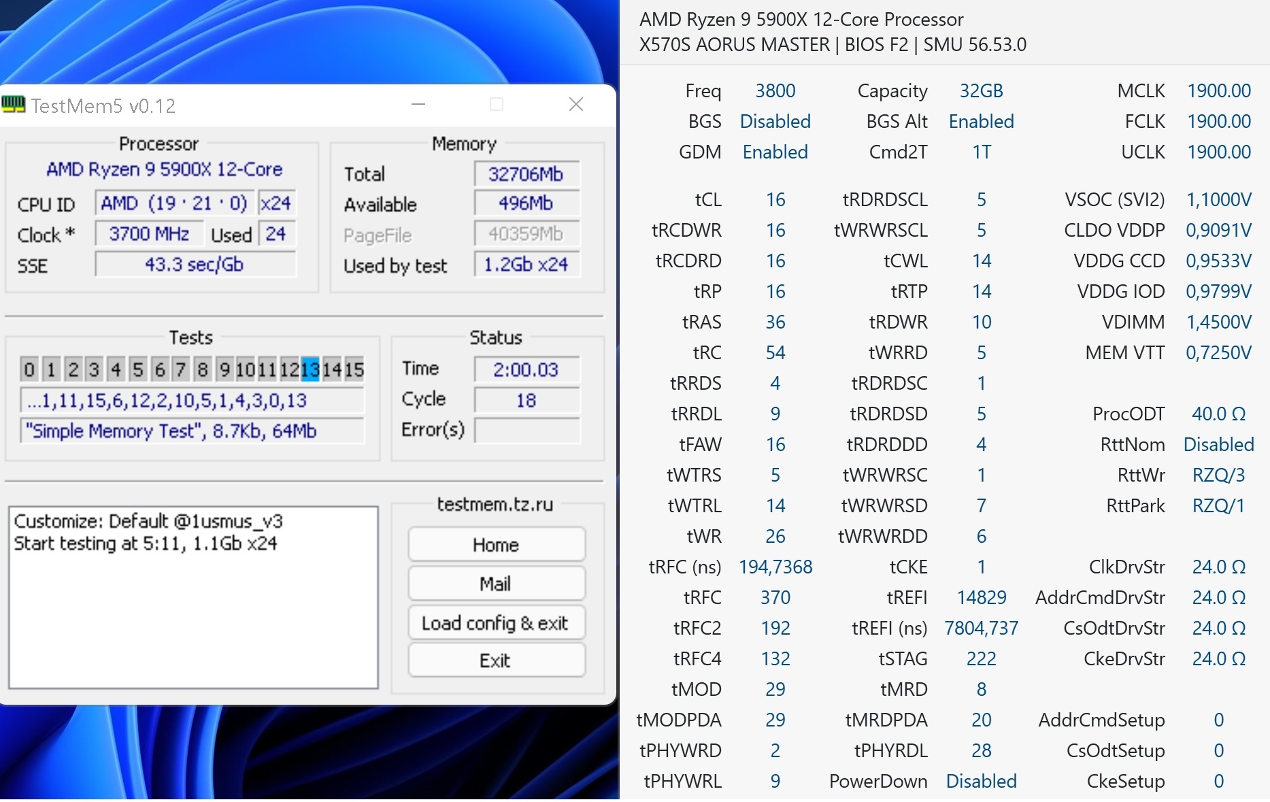Select the Total memory 32706Mb field
Screen dimensions: 1270x802
tap(526, 174)
